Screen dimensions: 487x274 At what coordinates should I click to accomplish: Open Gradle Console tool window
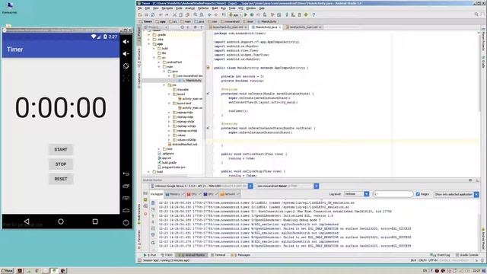click(x=467, y=255)
